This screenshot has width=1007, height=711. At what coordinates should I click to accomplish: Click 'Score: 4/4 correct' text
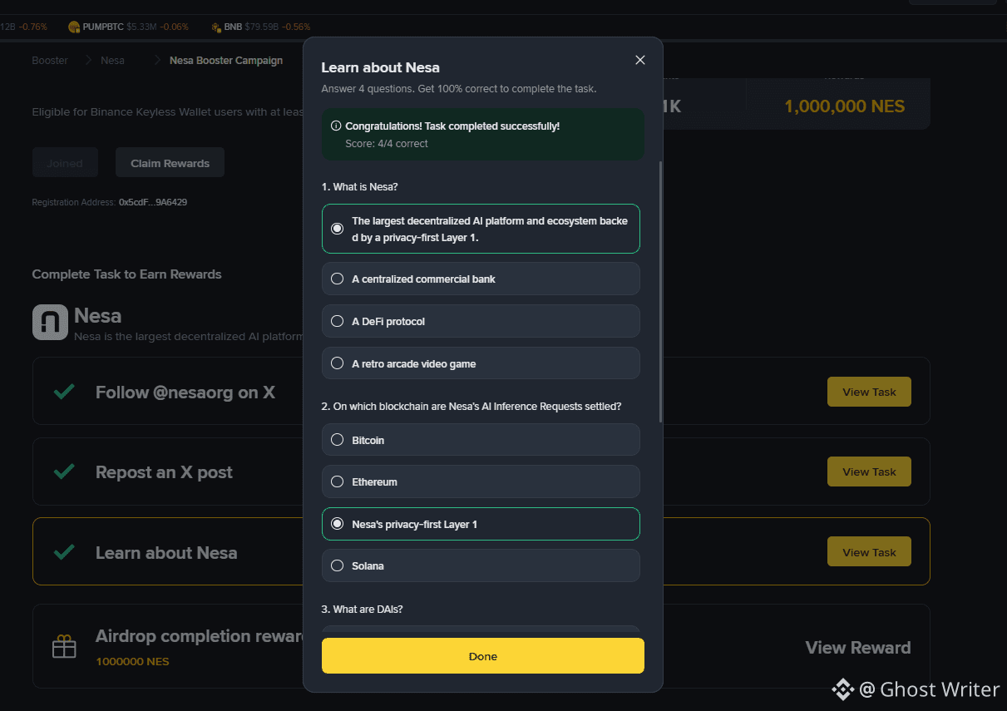[387, 144]
